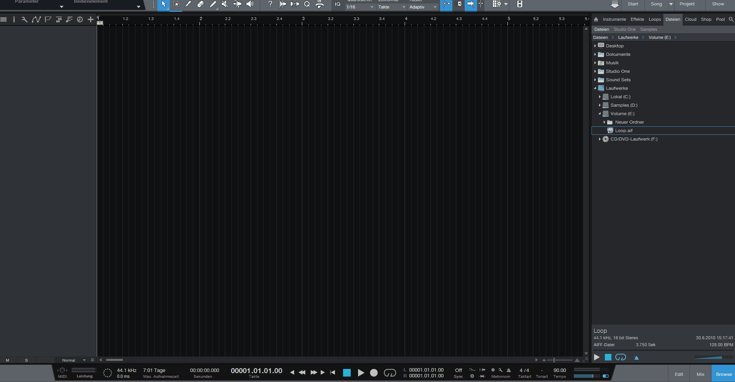Adjust the browser preview volume slider
This screenshot has height=382, width=735.
point(708,358)
